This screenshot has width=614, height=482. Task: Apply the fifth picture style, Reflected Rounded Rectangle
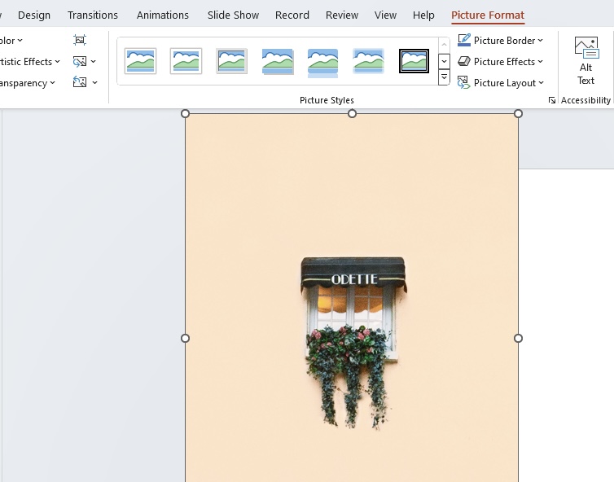click(x=322, y=62)
